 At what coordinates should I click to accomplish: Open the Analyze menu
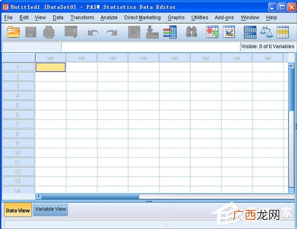click(x=109, y=18)
